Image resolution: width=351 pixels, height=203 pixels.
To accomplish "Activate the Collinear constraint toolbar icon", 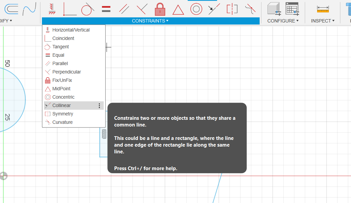I will tap(214, 9).
